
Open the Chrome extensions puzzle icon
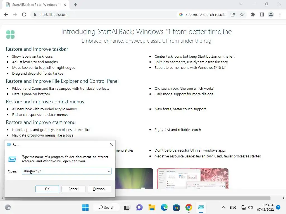click(x=253, y=14)
